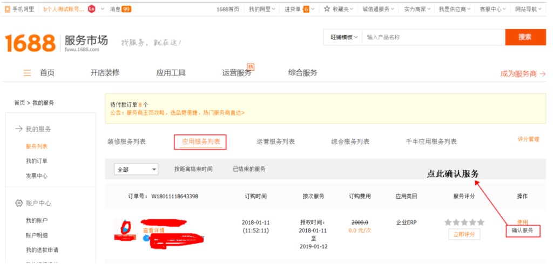The width and height of the screenshot is (553, 270).
Task: Open the 旺铺模板 search category dropdown
Action: (x=344, y=37)
